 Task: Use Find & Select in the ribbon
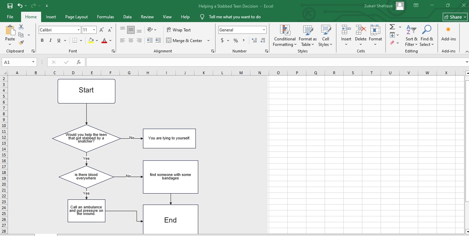[427, 36]
